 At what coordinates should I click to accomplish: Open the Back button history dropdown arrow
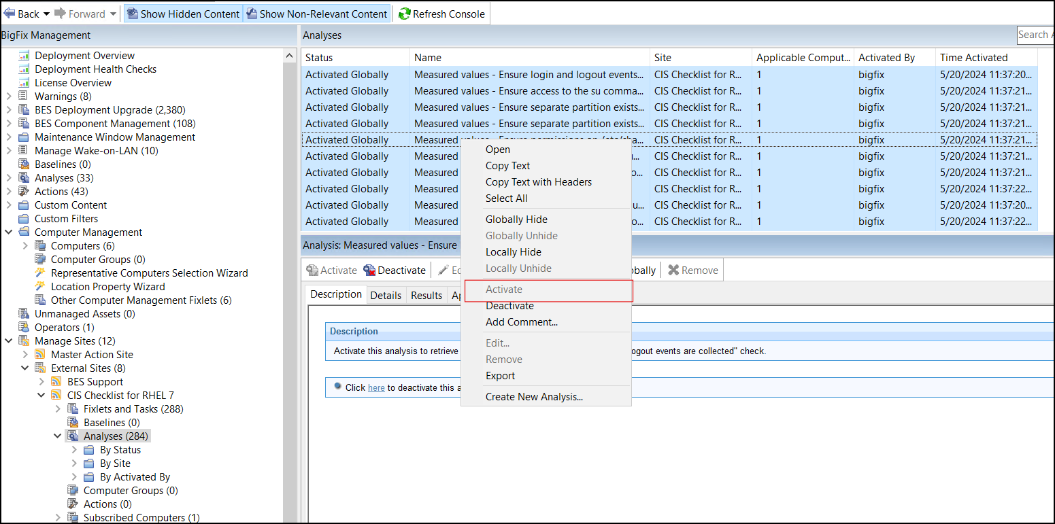[x=46, y=14]
